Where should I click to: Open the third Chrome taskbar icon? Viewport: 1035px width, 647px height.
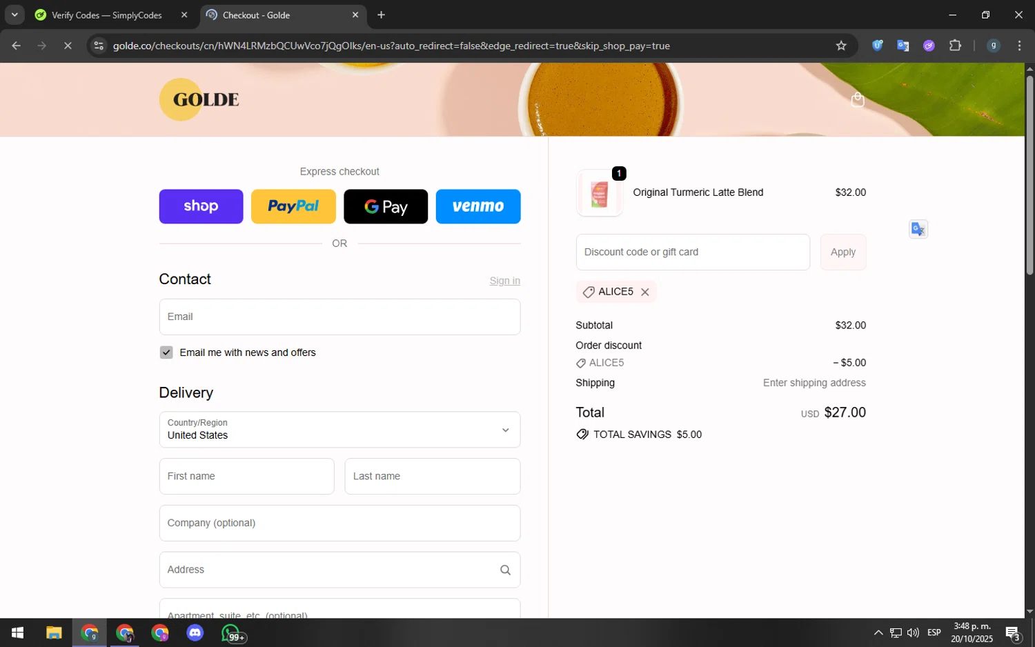(160, 633)
